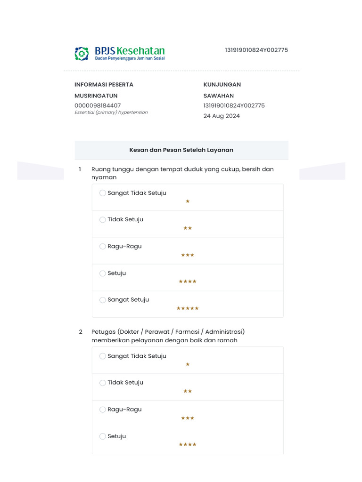Click the five-star rating under Sangat Setuju

coord(188,308)
